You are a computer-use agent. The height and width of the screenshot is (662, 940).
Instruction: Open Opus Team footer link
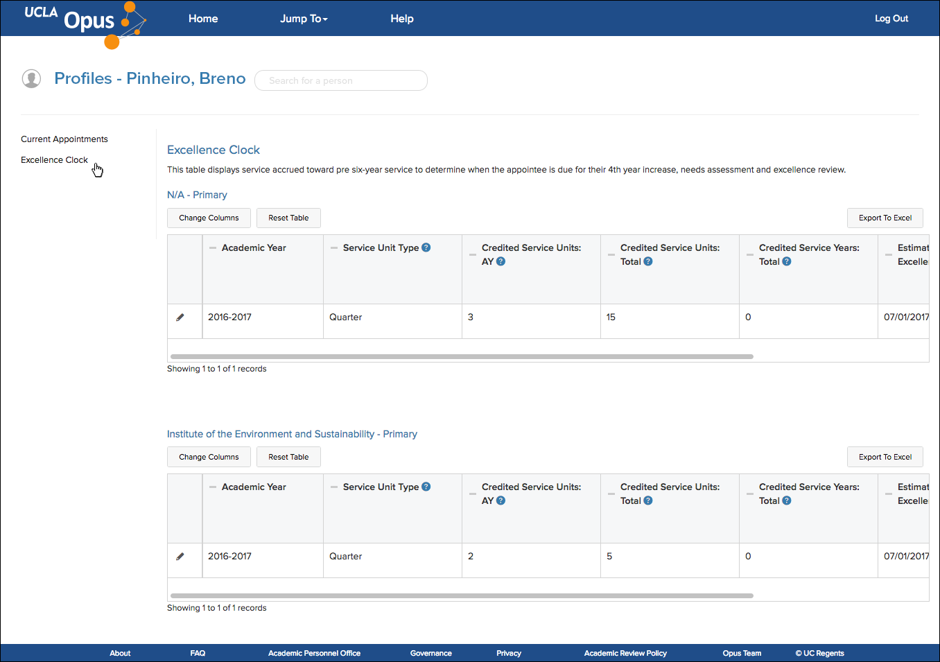pos(742,653)
